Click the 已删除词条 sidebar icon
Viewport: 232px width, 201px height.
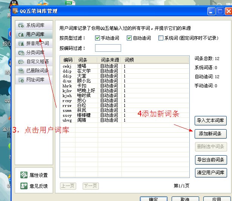pos(21,71)
